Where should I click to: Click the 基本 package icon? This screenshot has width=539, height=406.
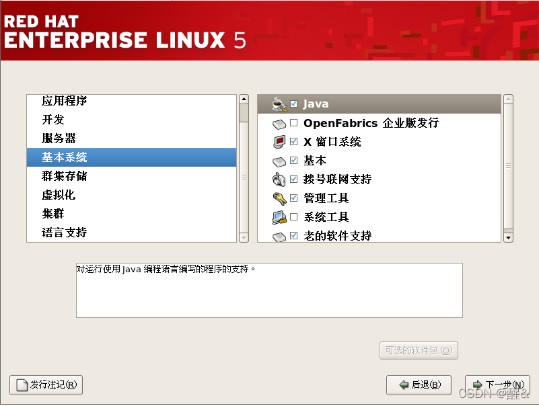coord(279,161)
